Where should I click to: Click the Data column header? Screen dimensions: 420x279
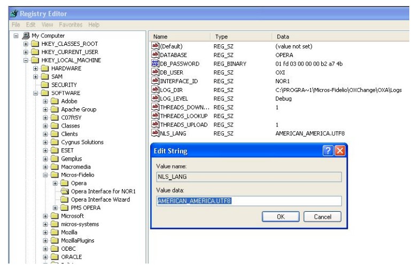click(x=283, y=37)
